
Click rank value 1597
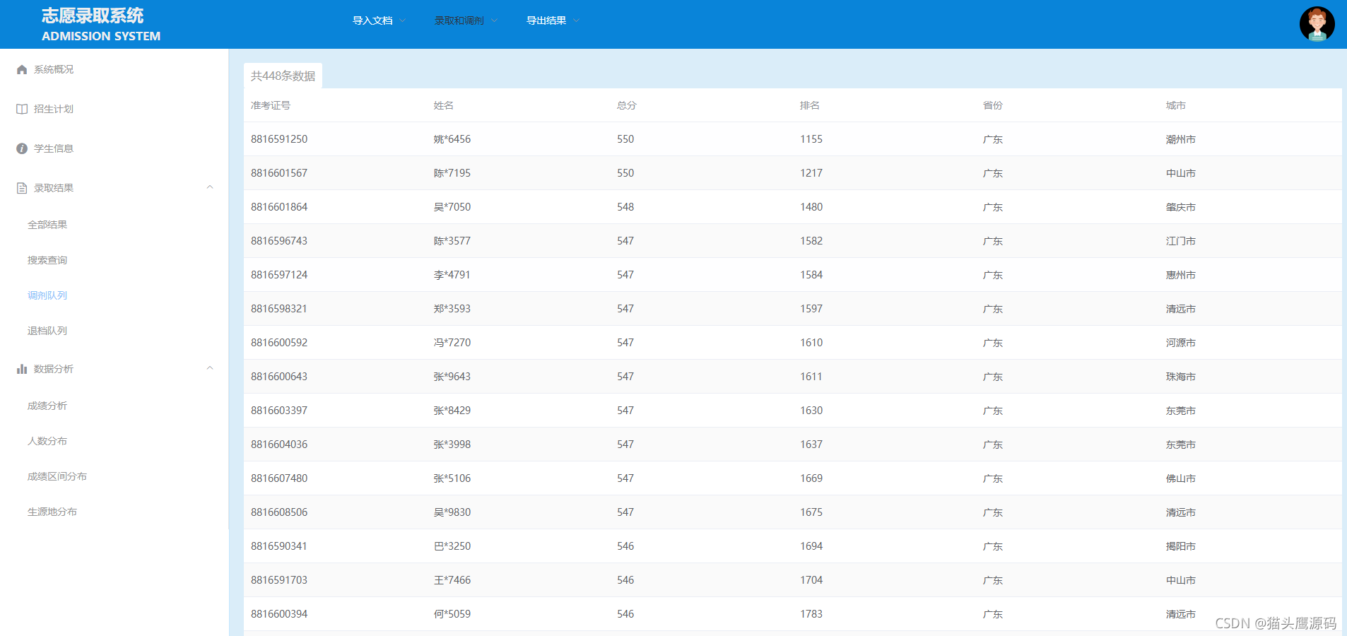point(811,309)
